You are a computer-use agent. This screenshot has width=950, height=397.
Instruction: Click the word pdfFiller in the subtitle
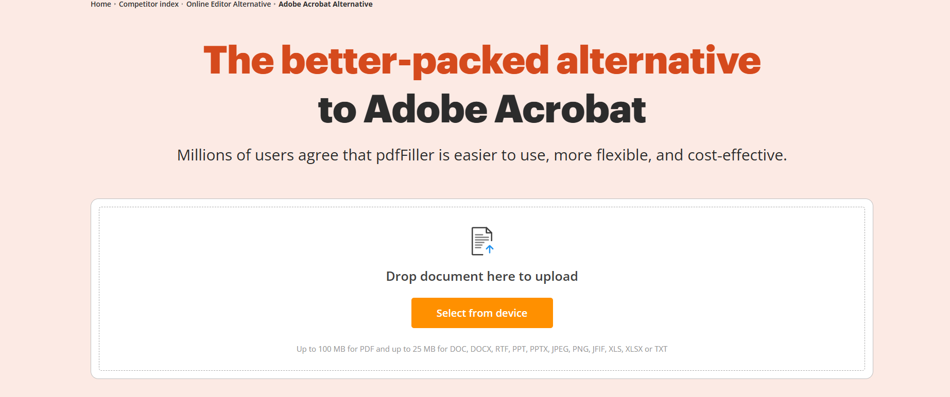click(x=405, y=155)
